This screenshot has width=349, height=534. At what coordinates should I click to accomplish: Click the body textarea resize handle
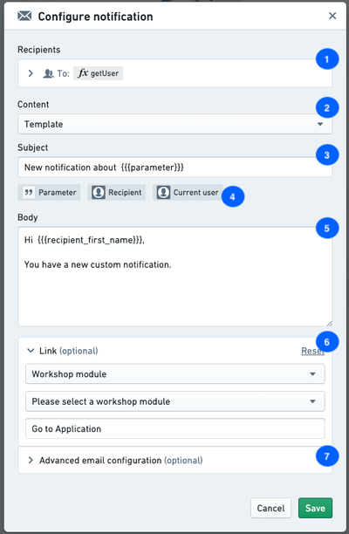coord(329,323)
